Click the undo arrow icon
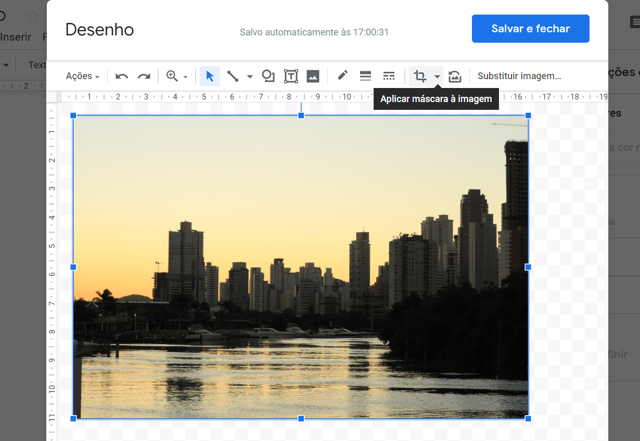 pyautogui.click(x=122, y=77)
